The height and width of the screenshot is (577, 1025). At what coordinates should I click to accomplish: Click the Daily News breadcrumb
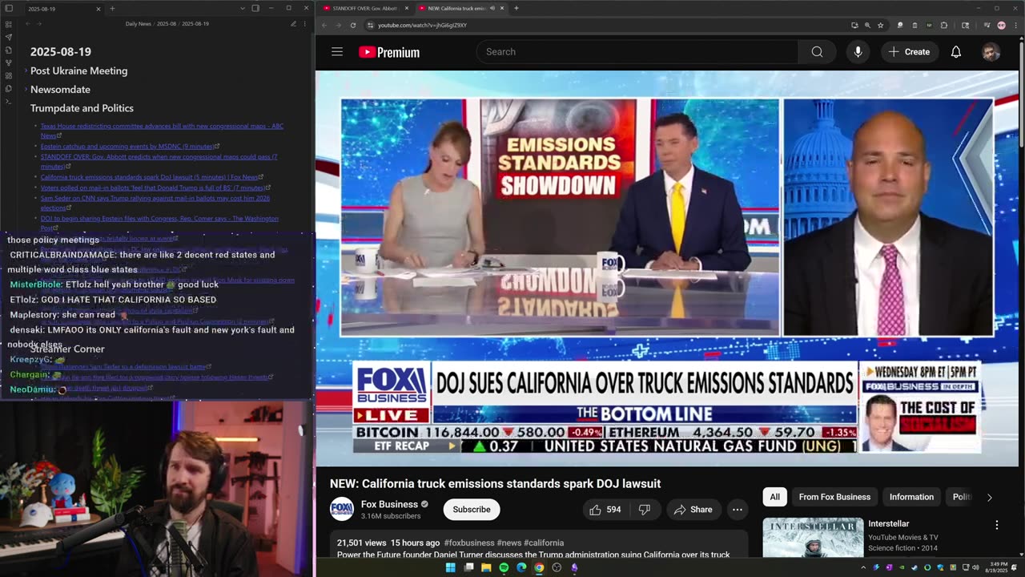[x=139, y=24]
